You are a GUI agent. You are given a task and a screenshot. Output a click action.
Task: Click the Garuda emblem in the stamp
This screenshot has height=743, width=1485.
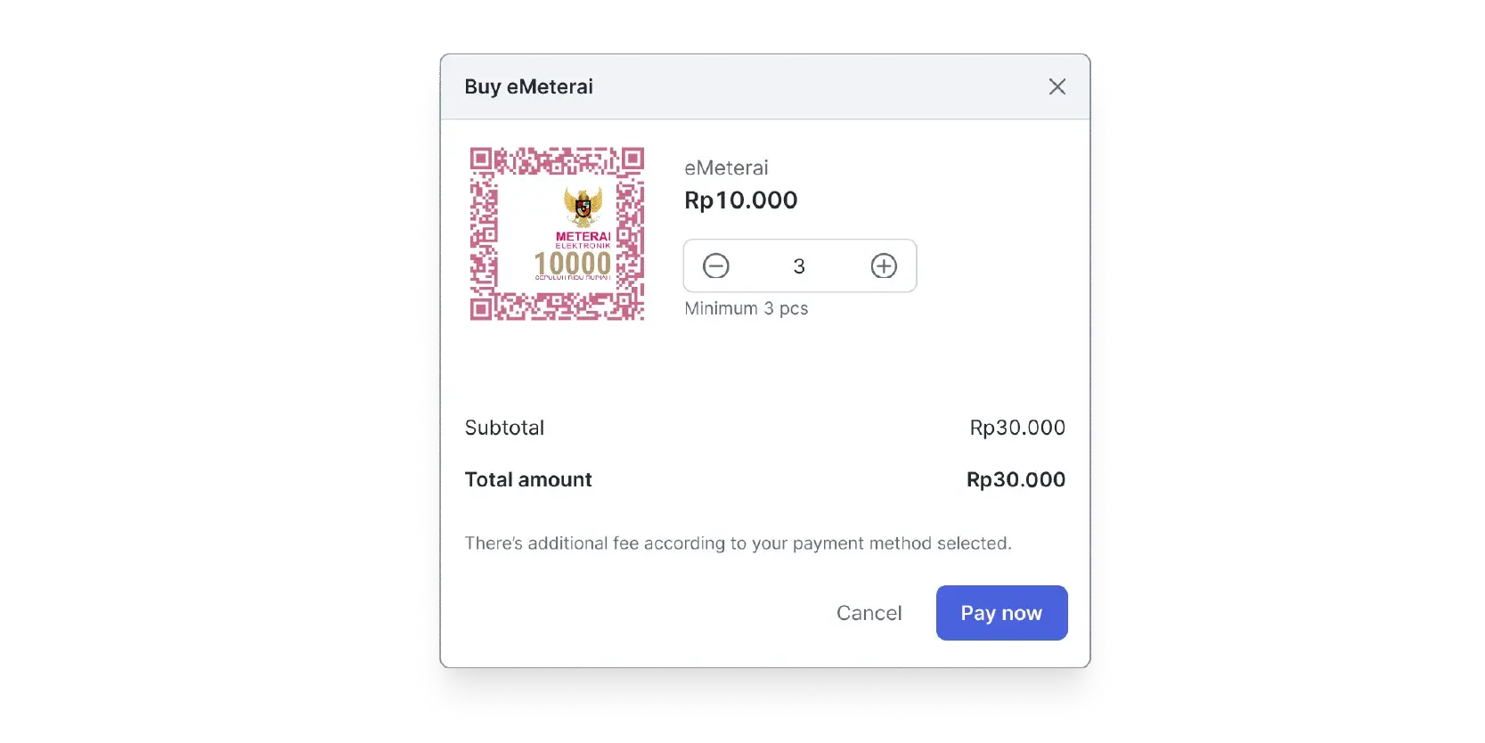[x=583, y=207]
